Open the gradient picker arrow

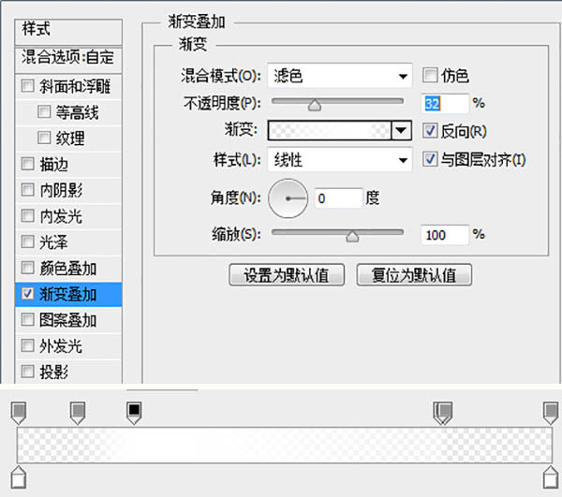(x=402, y=130)
